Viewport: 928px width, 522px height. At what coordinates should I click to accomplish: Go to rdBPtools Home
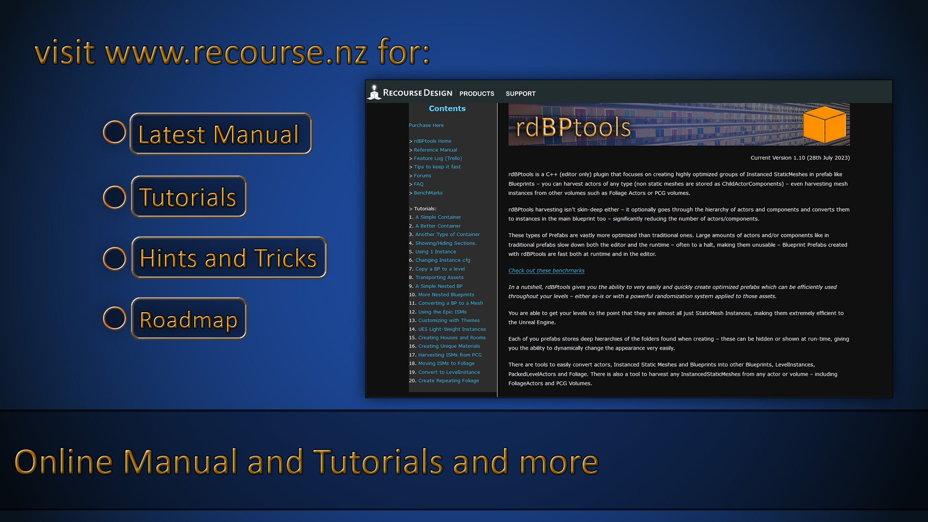pyautogui.click(x=432, y=141)
